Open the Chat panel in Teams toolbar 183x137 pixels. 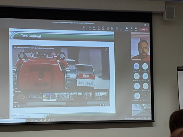click(89, 28)
